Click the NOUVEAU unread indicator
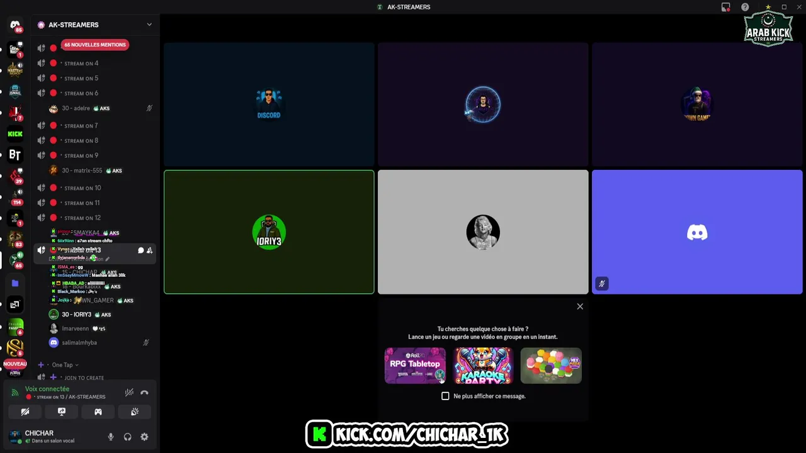This screenshot has width=806, height=453. 15,364
